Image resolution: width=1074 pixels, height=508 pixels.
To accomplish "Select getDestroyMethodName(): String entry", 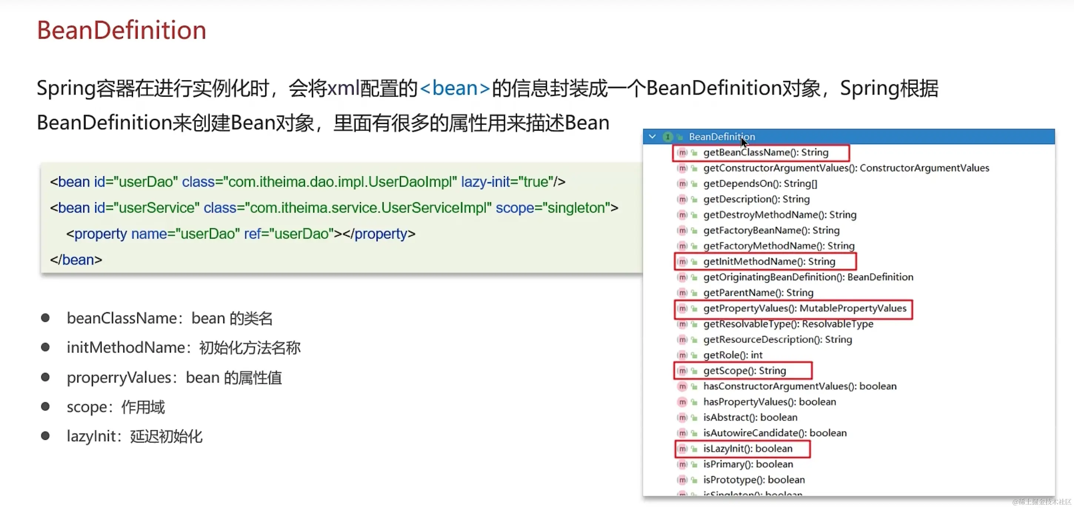I will (779, 215).
